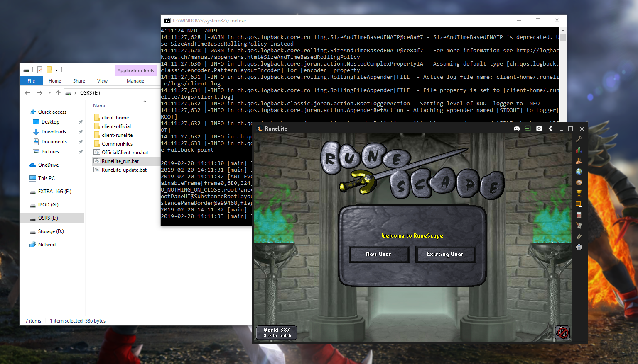Open Quick Access Toolbar customize dropdown
The height and width of the screenshot is (364, 638).
57,70
